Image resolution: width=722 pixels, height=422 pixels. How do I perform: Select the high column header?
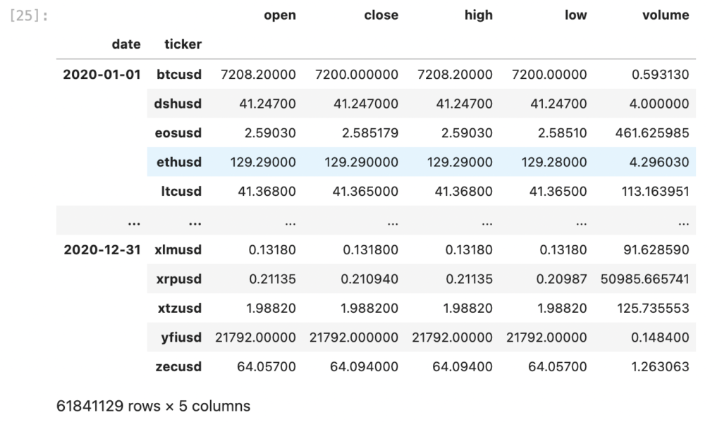click(479, 15)
